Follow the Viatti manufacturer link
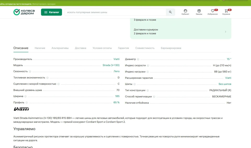This screenshot has width=251, height=148. 116,59
